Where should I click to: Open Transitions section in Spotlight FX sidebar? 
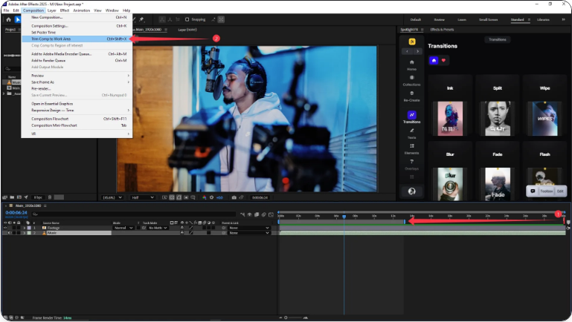tap(411, 116)
